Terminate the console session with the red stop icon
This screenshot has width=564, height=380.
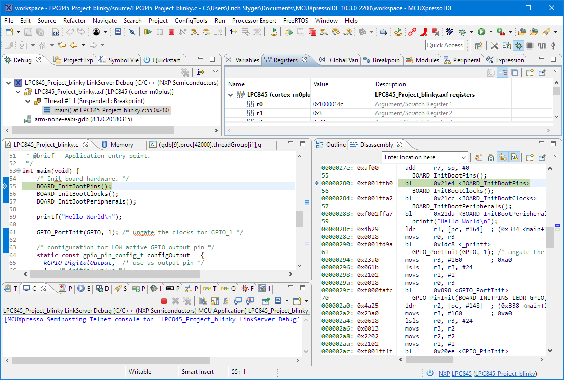(x=164, y=301)
